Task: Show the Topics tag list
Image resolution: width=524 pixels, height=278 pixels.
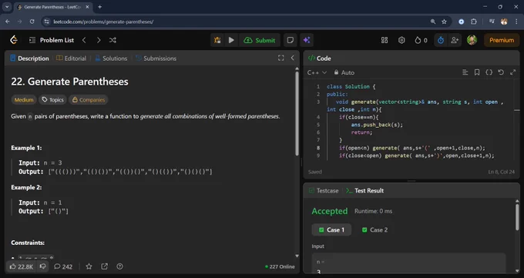Action: (52, 99)
